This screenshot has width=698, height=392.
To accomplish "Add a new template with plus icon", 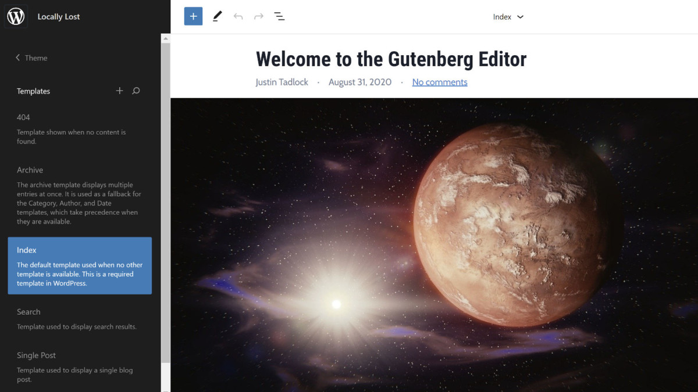I will click(x=119, y=91).
